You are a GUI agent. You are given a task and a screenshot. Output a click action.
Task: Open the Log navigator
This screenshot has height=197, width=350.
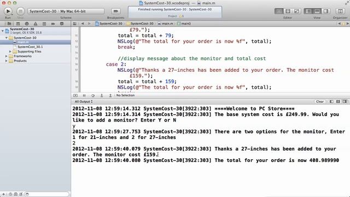tap(62, 24)
